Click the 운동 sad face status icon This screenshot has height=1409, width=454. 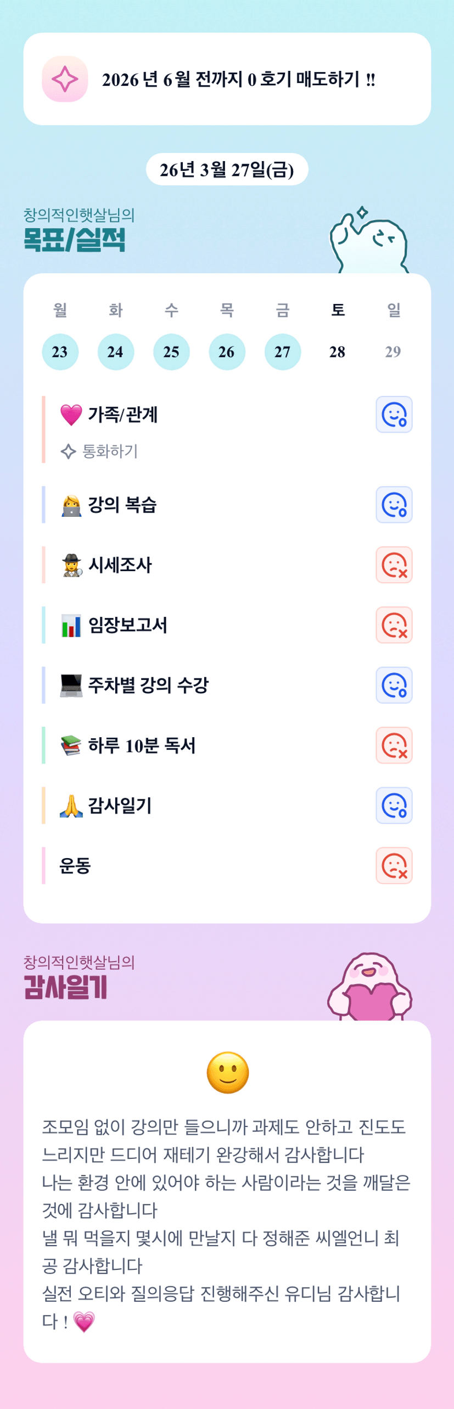click(394, 866)
